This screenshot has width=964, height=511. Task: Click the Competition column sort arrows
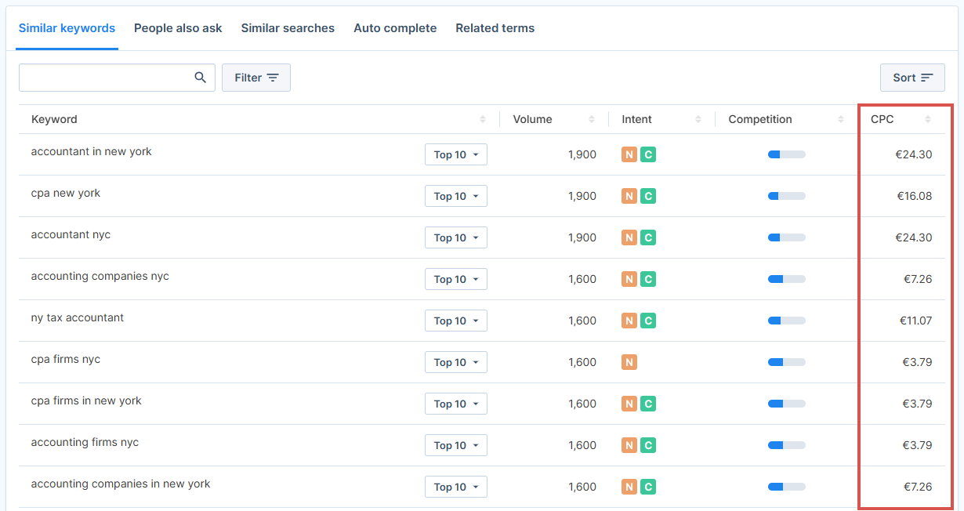pyautogui.click(x=841, y=119)
